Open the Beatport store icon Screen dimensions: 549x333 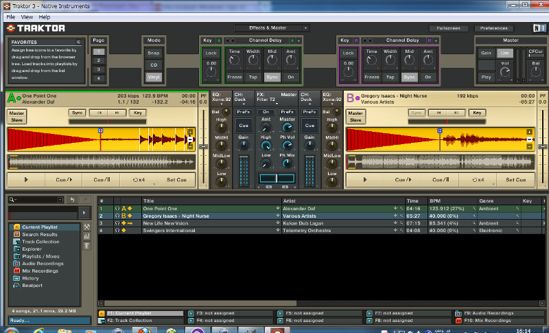point(16,286)
